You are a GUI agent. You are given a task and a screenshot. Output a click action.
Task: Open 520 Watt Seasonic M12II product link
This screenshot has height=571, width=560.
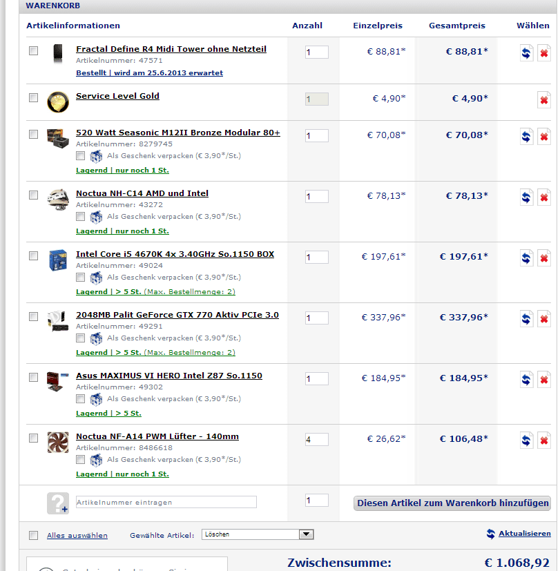coord(178,133)
